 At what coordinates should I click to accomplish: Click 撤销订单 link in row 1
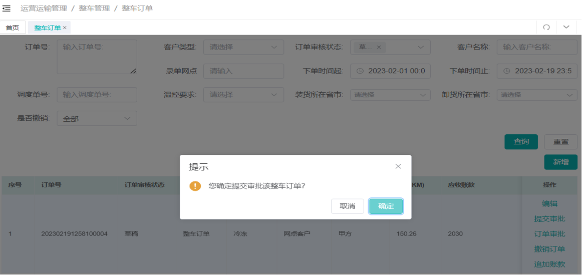(549, 249)
